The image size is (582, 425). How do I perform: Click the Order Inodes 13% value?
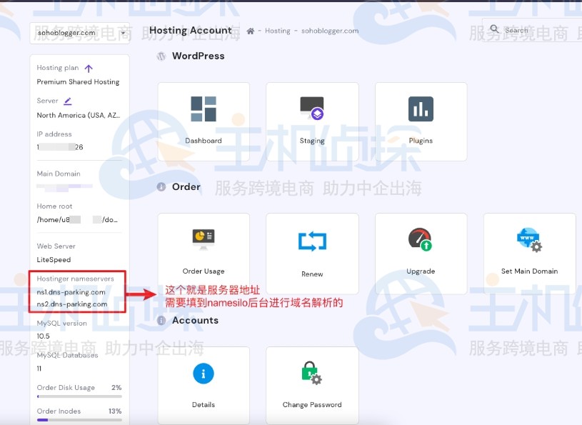click(x=115, y=411)
